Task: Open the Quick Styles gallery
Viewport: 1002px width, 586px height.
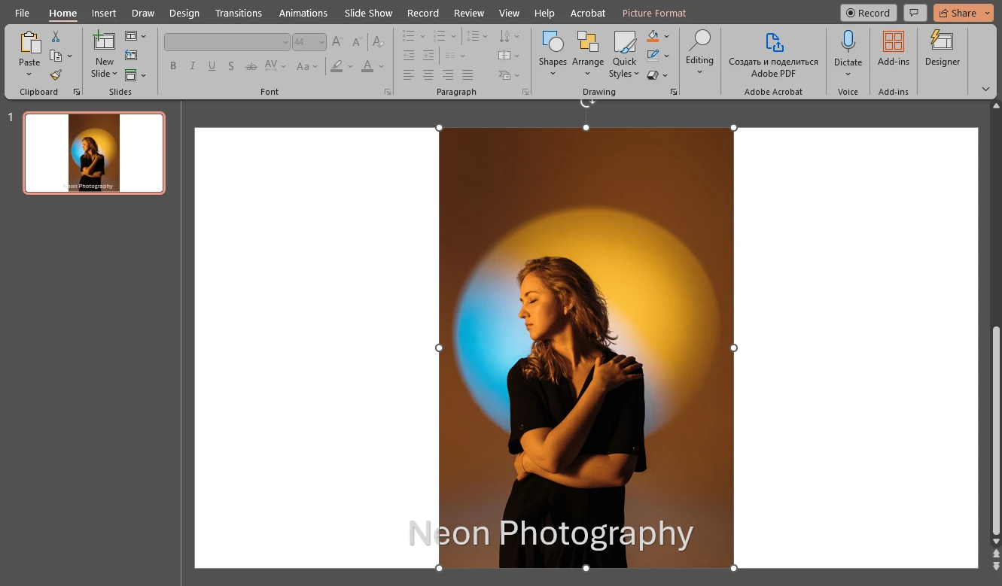Action: 623,53
